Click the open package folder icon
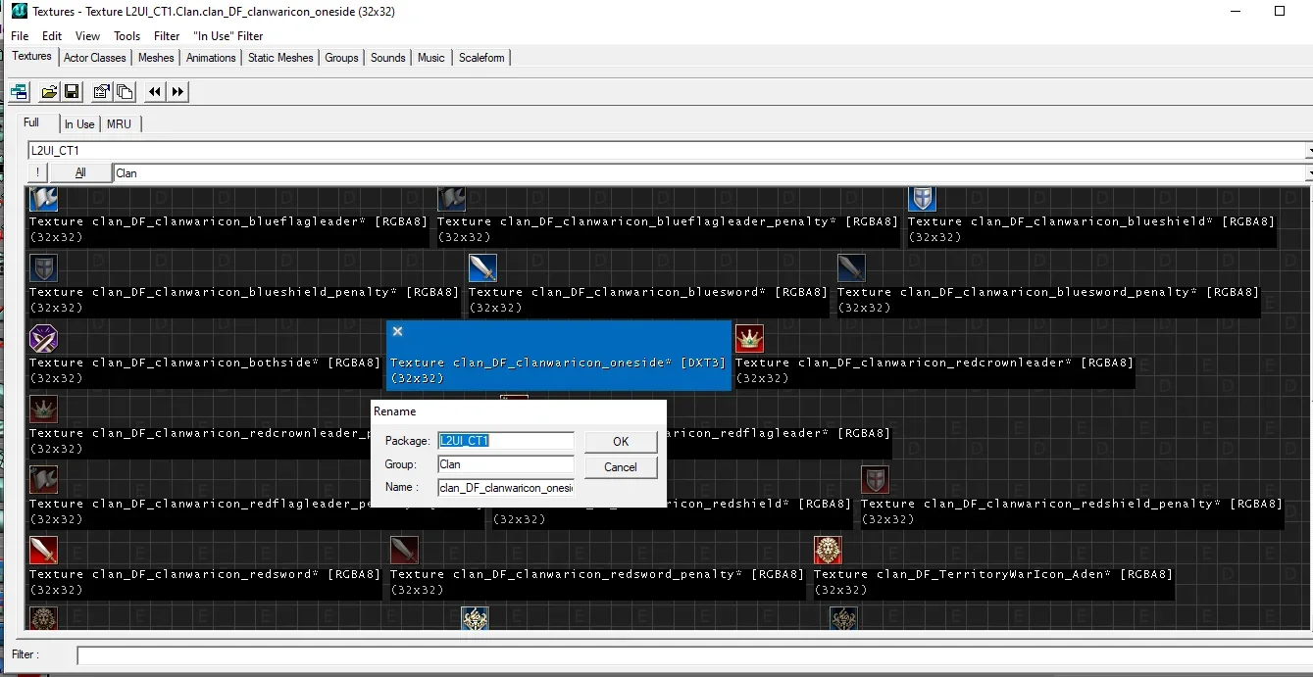Viewport: 1313px width, 677px height. coord(49,92)
